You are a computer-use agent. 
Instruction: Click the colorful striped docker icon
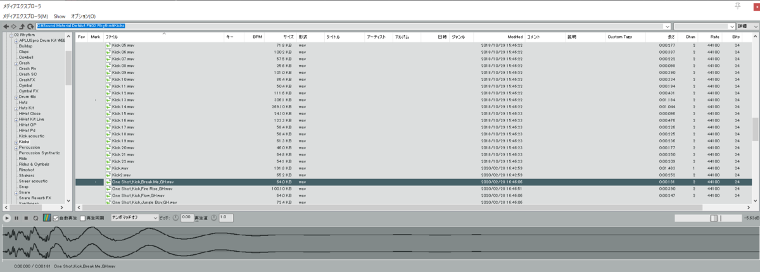[47, 218]
